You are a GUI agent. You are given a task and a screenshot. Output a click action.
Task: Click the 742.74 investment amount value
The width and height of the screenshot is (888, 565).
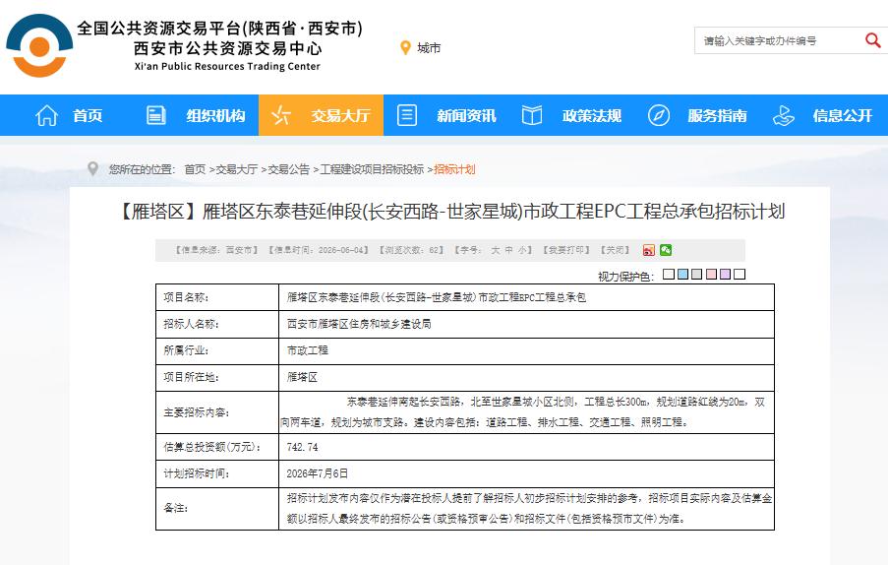tap(303, 447)
